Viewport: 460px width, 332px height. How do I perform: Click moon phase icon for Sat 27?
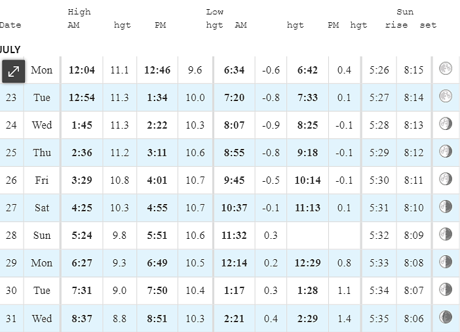[446, 206]
